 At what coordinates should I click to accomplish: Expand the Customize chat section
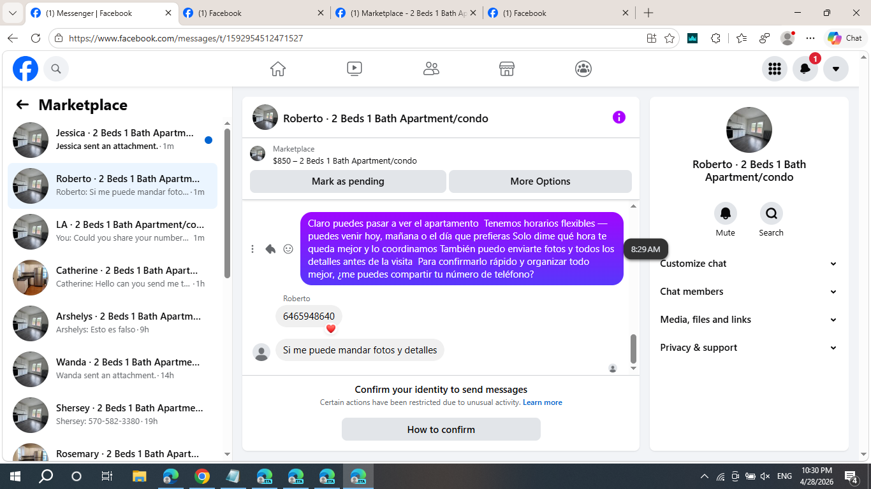[749, 264]
